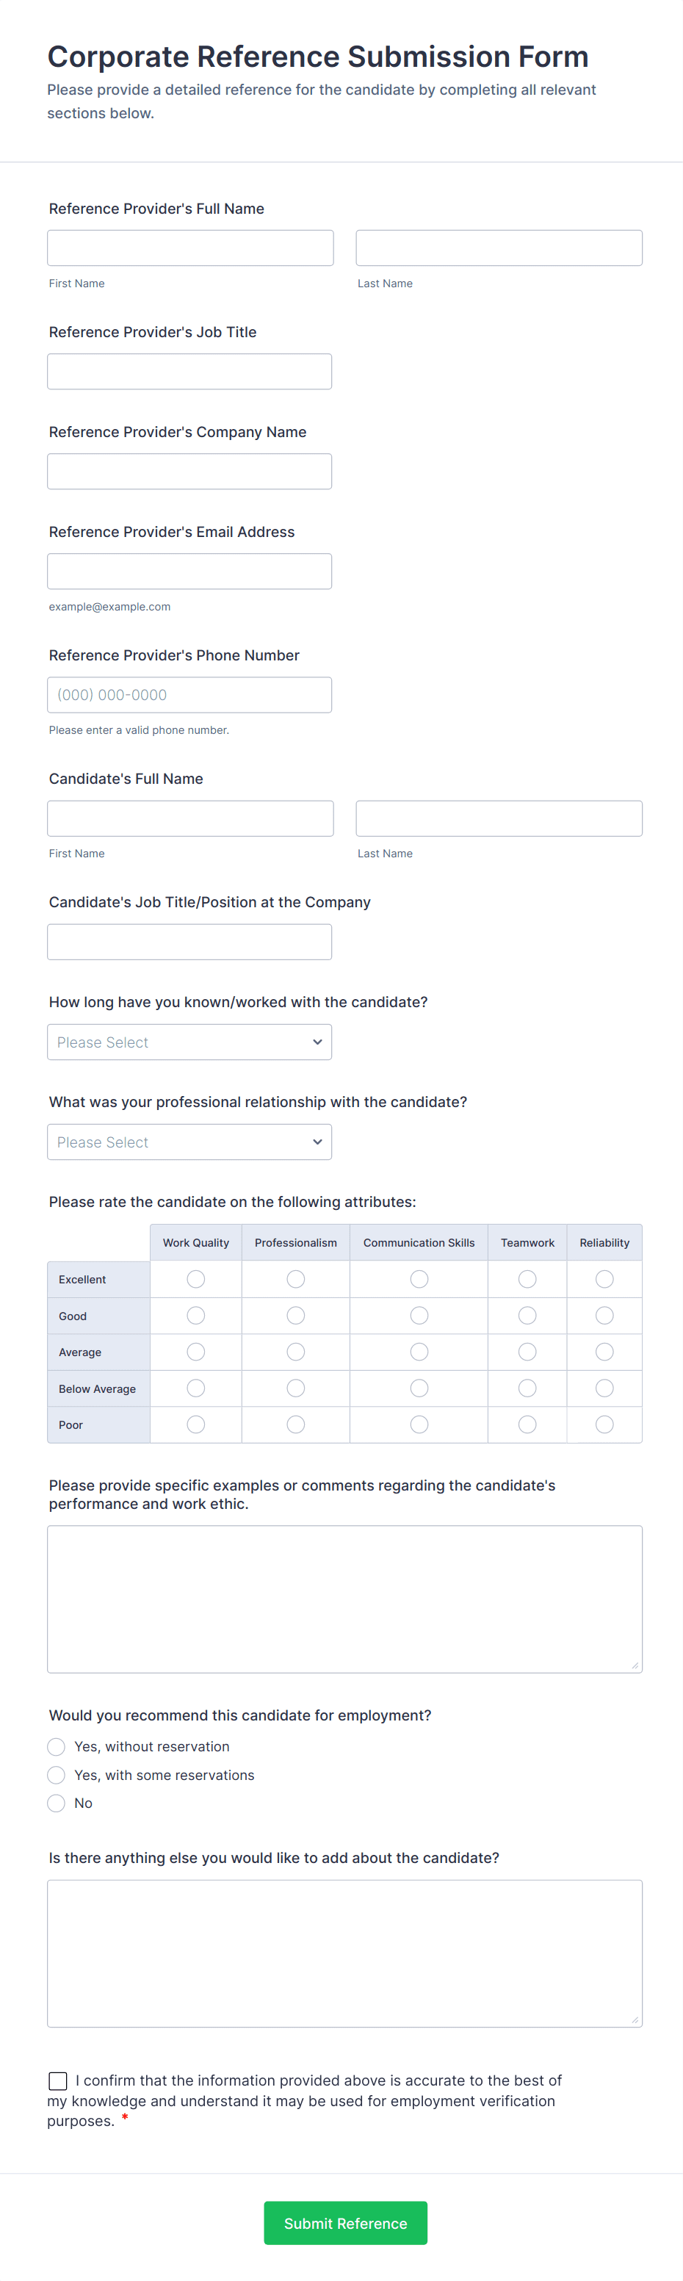Click the Reference Provider's Phone Number field

pos(189,695)
